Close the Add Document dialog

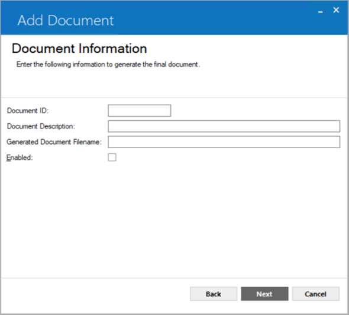336,10
